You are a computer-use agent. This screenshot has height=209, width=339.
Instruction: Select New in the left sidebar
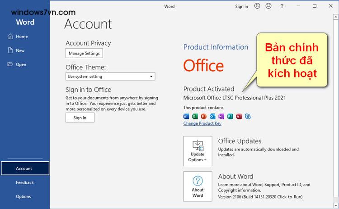point(20,50)
